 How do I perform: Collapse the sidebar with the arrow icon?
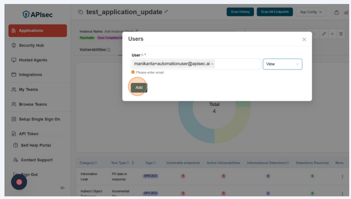coord(62,188)
